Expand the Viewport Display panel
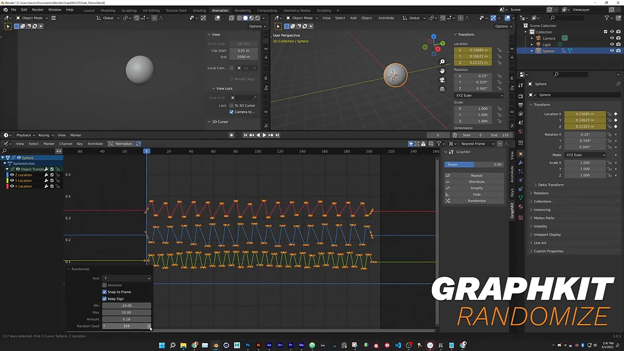Screen dimensions: 624x351 [x=547, y=234]
